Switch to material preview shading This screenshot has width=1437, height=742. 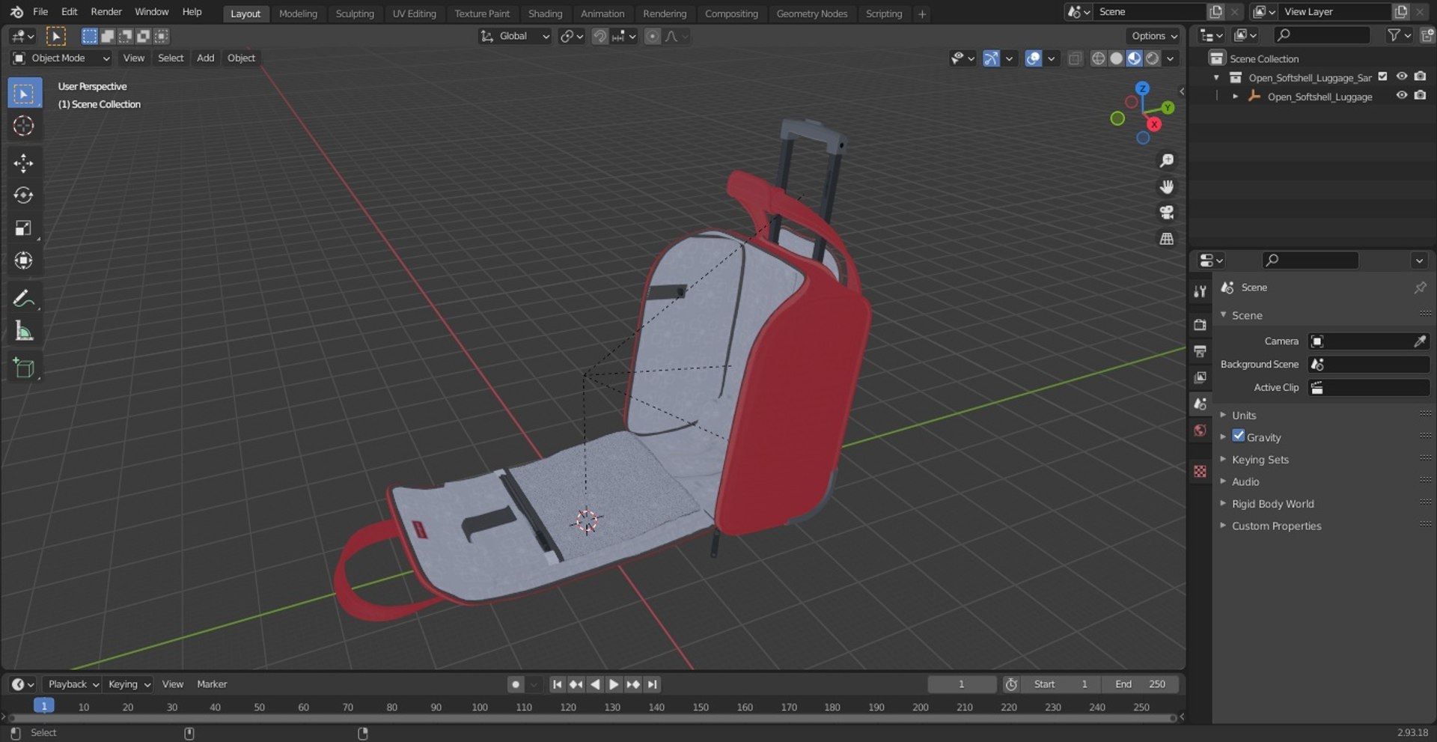coord(1134,58)
